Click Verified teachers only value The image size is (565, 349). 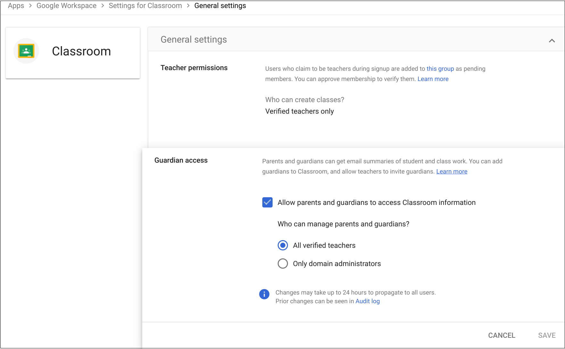click(x=299, y=111)
